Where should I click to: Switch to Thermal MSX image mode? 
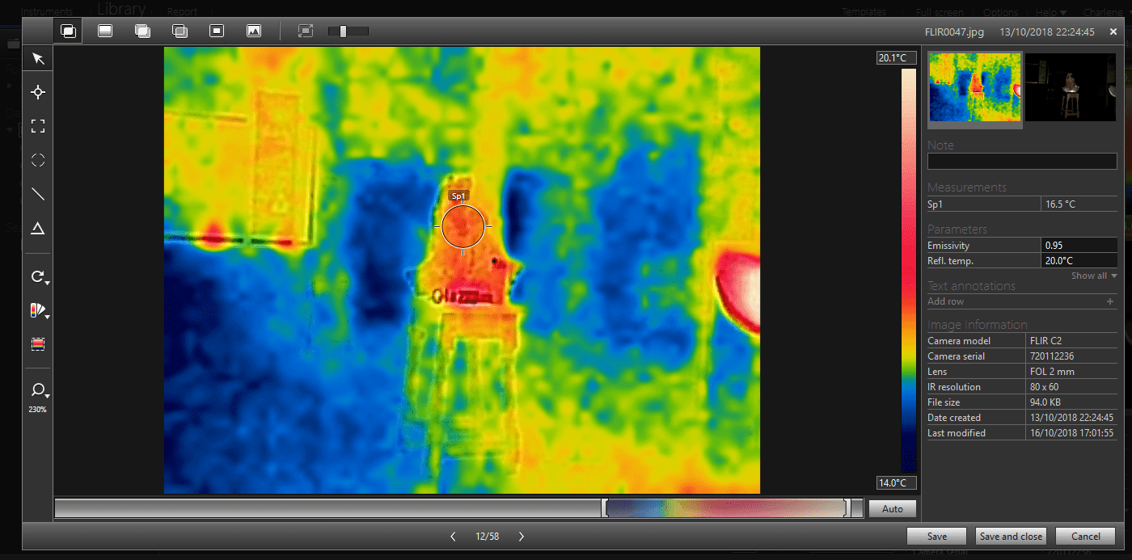(68, 31)
